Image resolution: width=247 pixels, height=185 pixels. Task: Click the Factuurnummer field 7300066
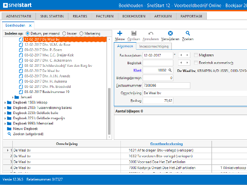point(166,85)
